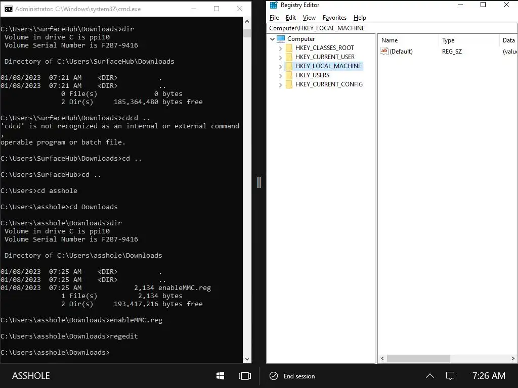518x388 pixels.
Task: Open the Help menu in Registry Editor
Action: click(x=360, y=18)
